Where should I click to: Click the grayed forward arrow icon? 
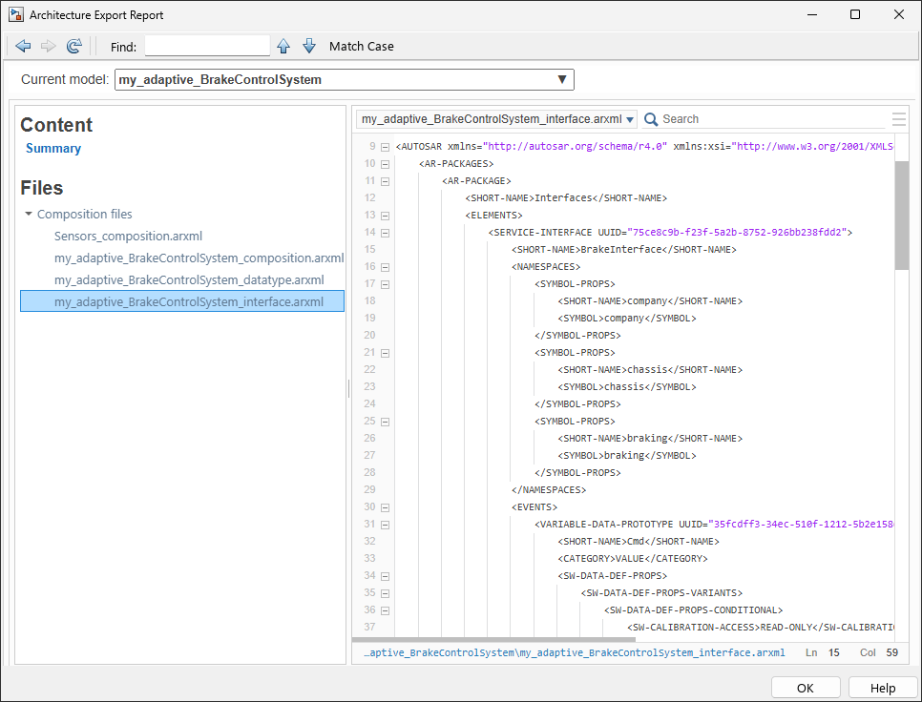click(49, 46)
